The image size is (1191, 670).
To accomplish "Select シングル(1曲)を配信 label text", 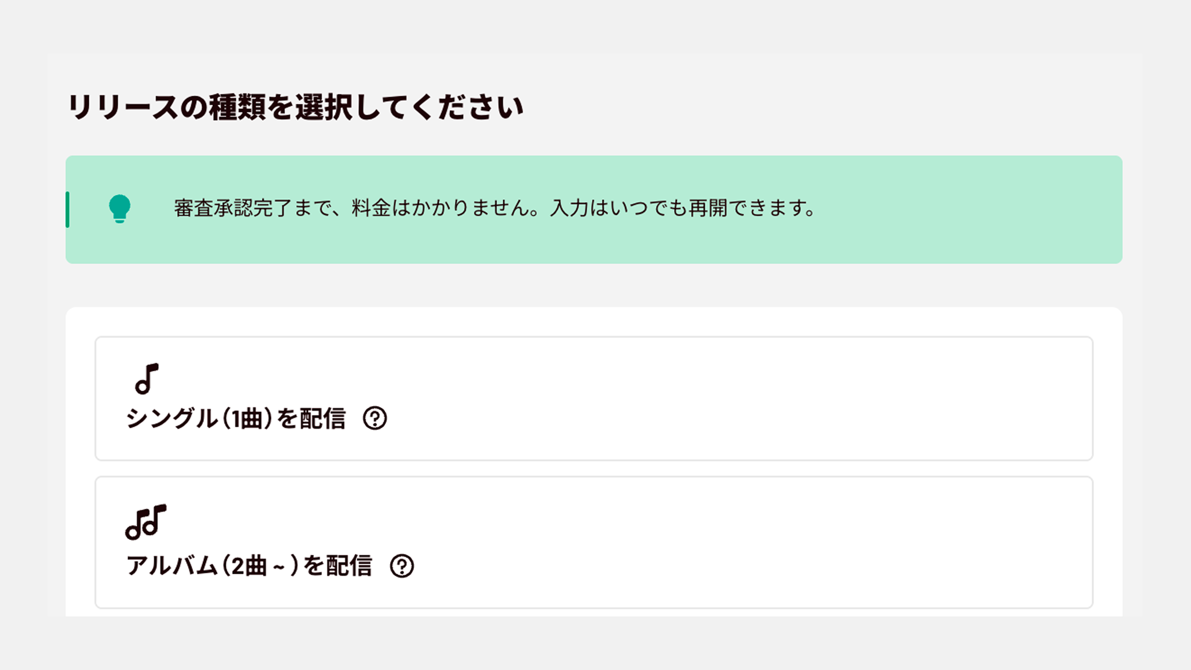I will click(x=236, y=418).
